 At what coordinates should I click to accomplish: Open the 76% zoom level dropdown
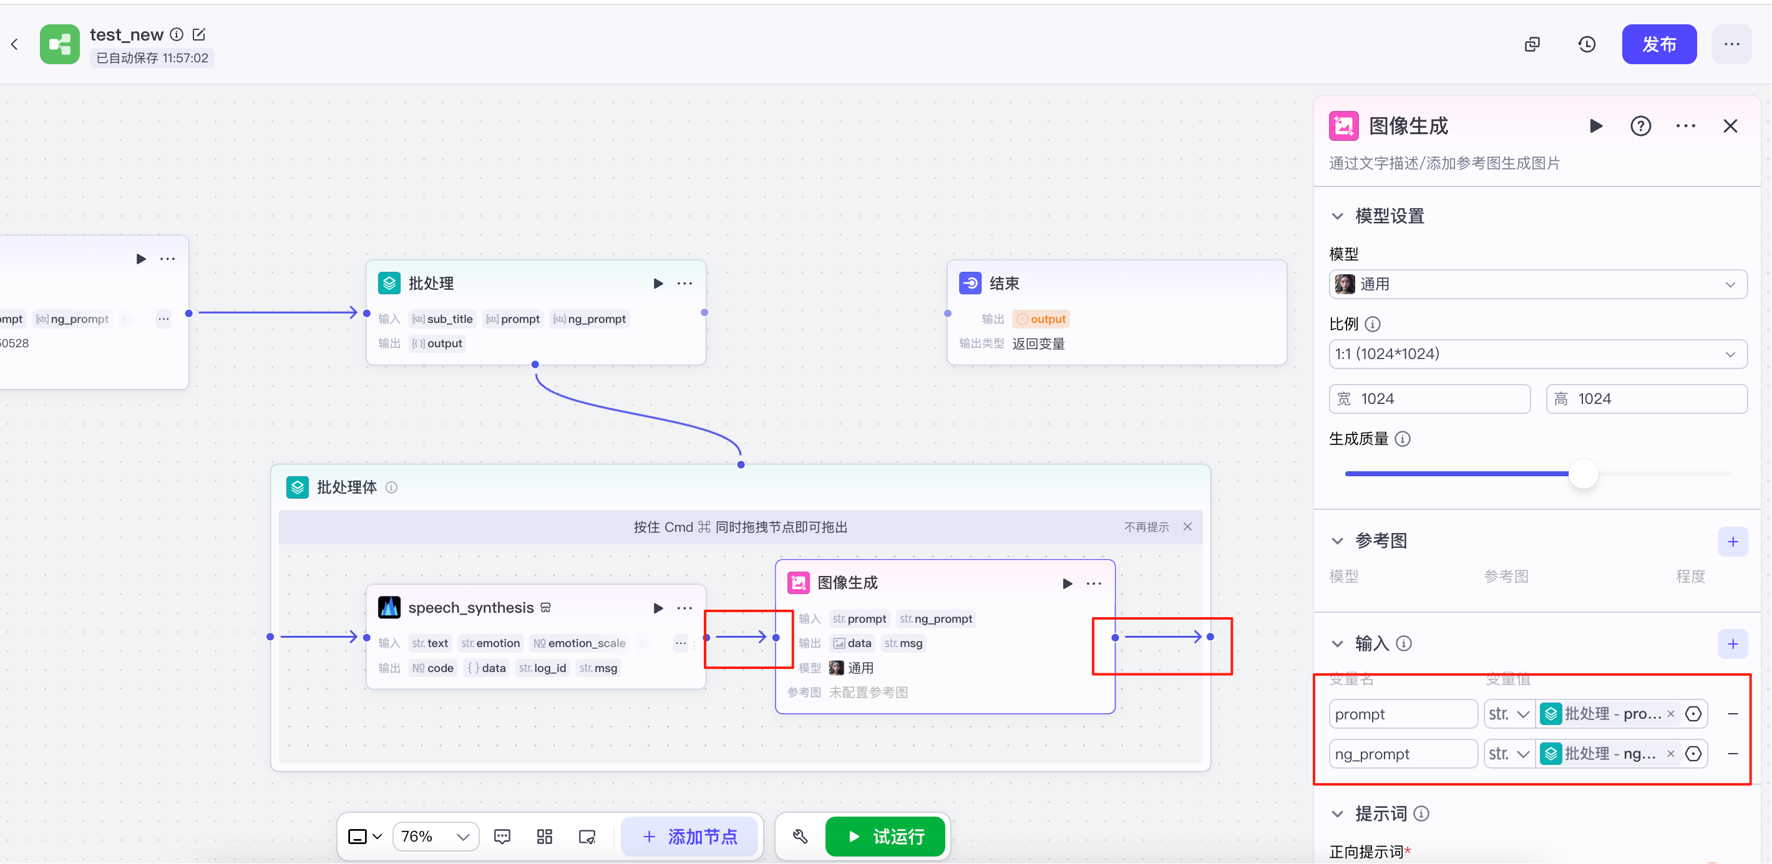tap(436, 837)
